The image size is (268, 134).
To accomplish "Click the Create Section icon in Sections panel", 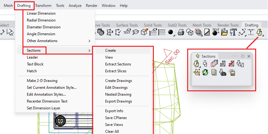I will 197,64.
